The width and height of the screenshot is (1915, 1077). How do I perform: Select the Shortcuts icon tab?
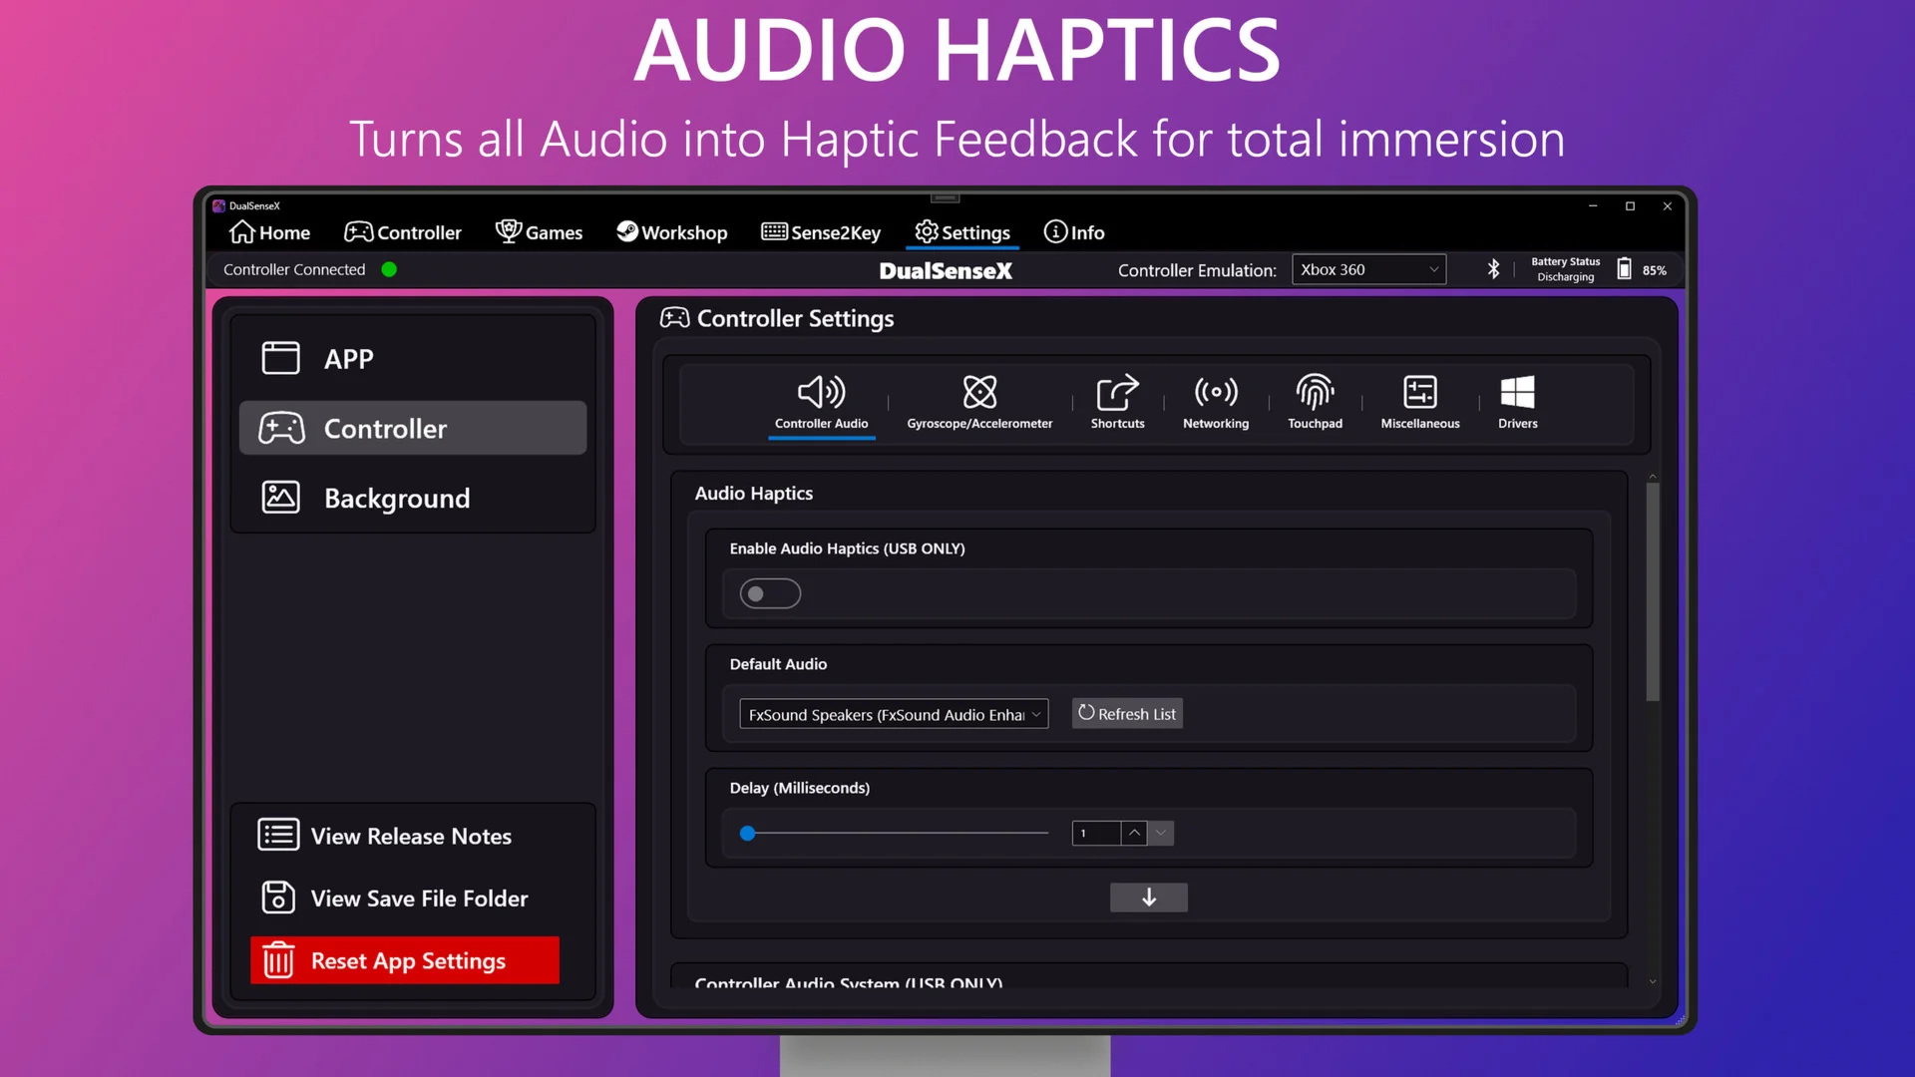1117,393
